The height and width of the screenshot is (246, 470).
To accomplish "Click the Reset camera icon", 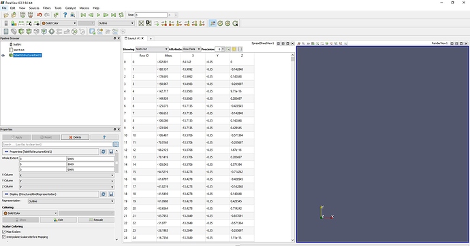I will coord(141,23).
